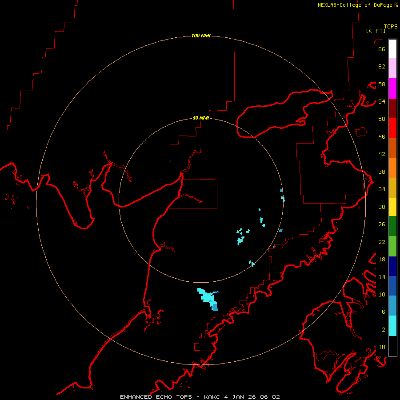Click the 'NEXLAB-College of DuPage' credit text
The image size is (400, 400).
(x=356, y=5)
